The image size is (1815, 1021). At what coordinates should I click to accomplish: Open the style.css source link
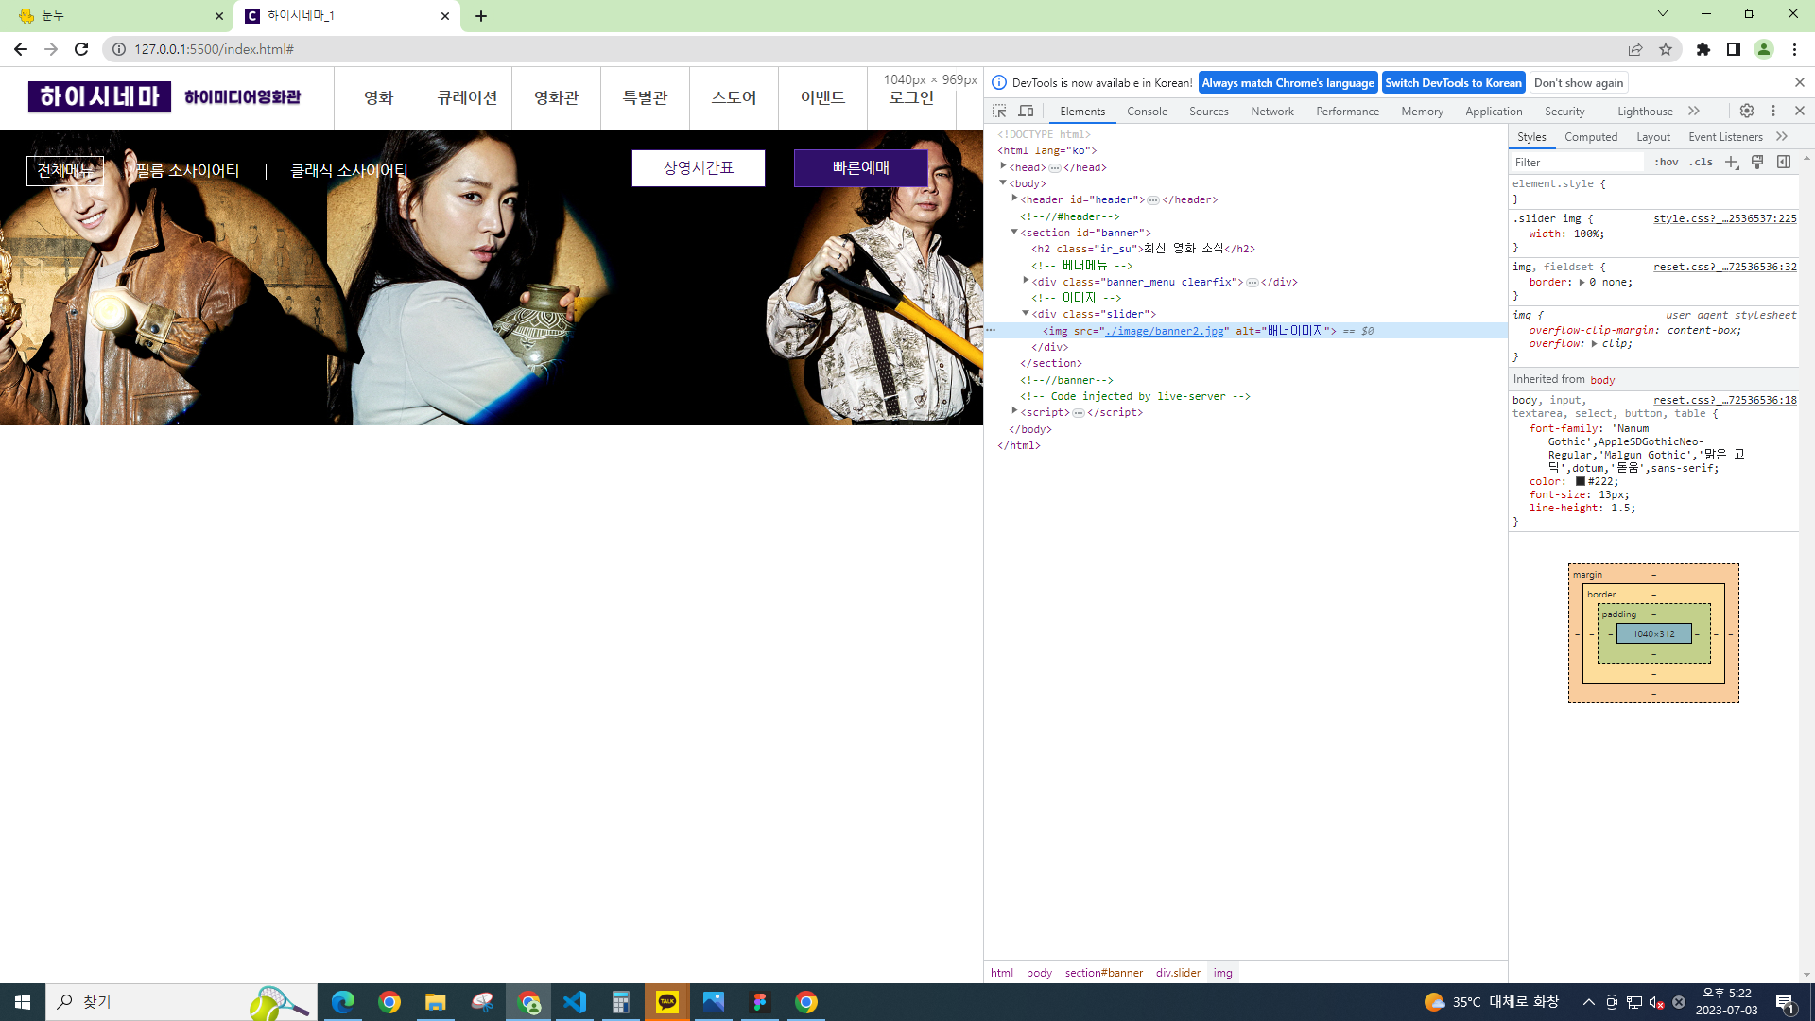[1724, 218]
